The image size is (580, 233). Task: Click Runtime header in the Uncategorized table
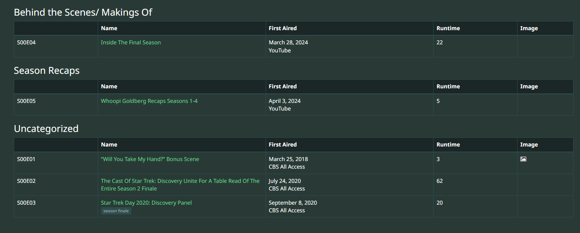(x=448, y=145)
